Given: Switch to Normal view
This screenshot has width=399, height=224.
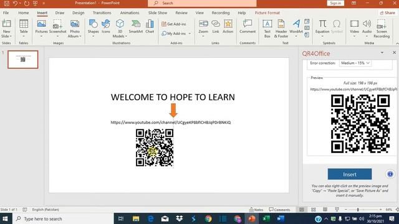Looking at the screenshot, I should pyautogui.click(x=302, y=210).
